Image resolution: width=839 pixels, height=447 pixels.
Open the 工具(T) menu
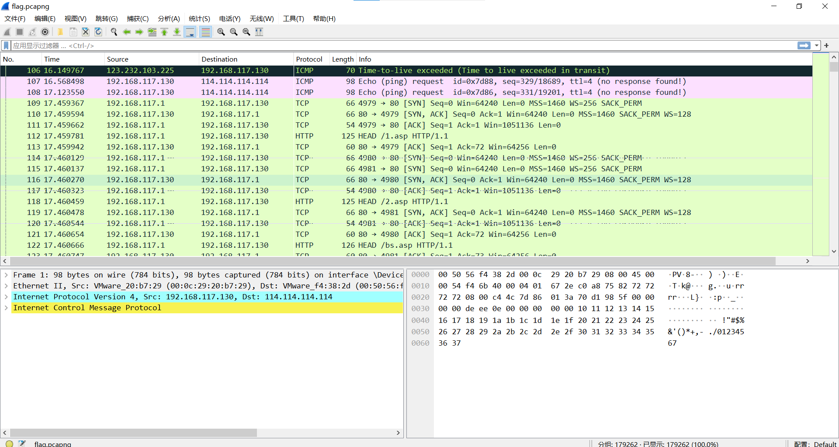click(293, 19)
